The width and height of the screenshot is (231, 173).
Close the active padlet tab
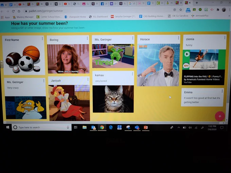coord(190,3)
